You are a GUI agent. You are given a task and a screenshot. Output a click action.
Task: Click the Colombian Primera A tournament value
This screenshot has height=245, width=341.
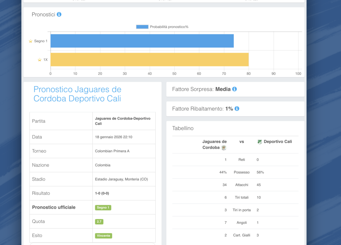[x=112, y=151]
